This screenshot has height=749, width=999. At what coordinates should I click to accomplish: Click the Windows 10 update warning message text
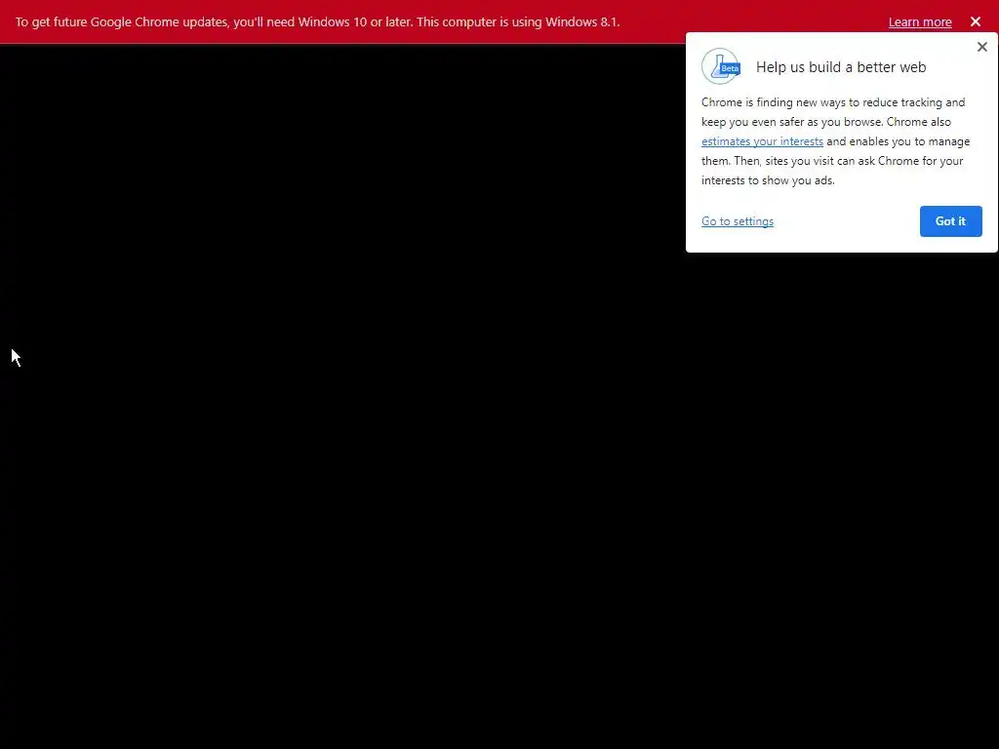point(317,21)
